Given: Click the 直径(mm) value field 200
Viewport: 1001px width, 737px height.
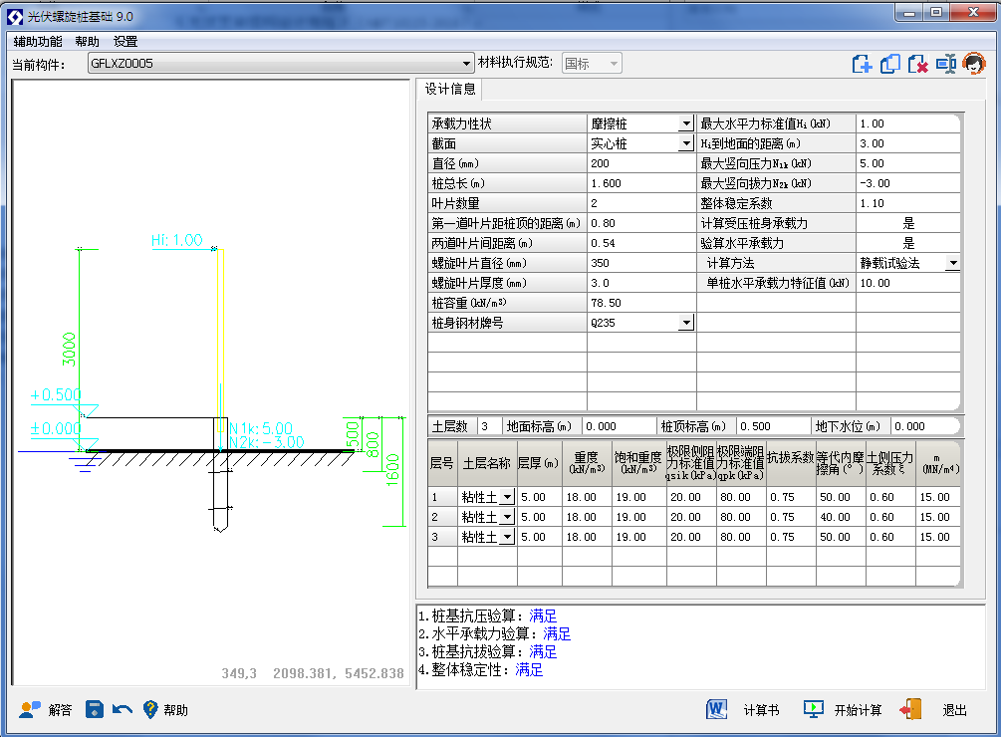Looking at the screenshot, I should click(639, 163).
